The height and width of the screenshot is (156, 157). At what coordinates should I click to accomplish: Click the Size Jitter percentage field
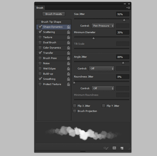coord(123,14)
